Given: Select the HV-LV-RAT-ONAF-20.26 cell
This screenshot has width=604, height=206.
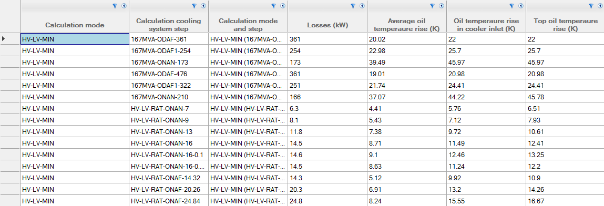Looking at the screenshot, I should pyautogui.click(x=169, y=189).
